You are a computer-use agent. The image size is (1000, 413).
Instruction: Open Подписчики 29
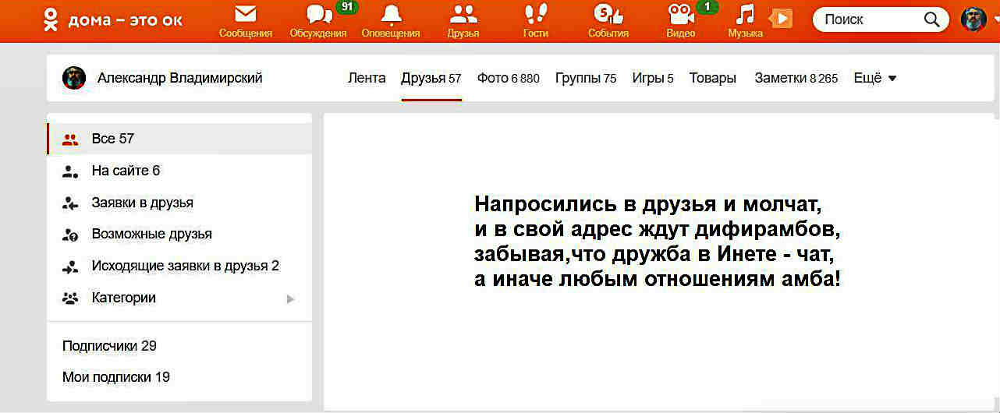109,346
